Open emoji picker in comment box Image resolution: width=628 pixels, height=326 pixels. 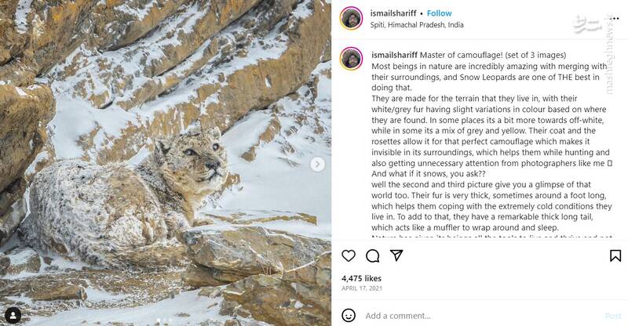point(349,316)
